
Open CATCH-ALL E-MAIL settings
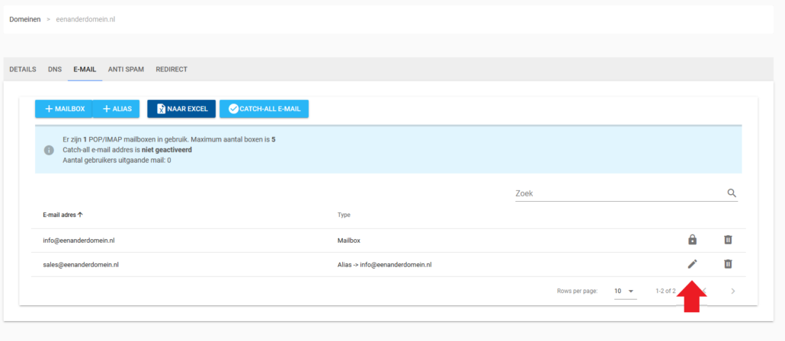264,109
